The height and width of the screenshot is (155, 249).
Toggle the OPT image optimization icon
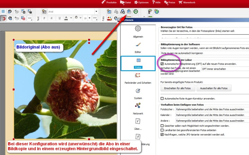(129, 11)
